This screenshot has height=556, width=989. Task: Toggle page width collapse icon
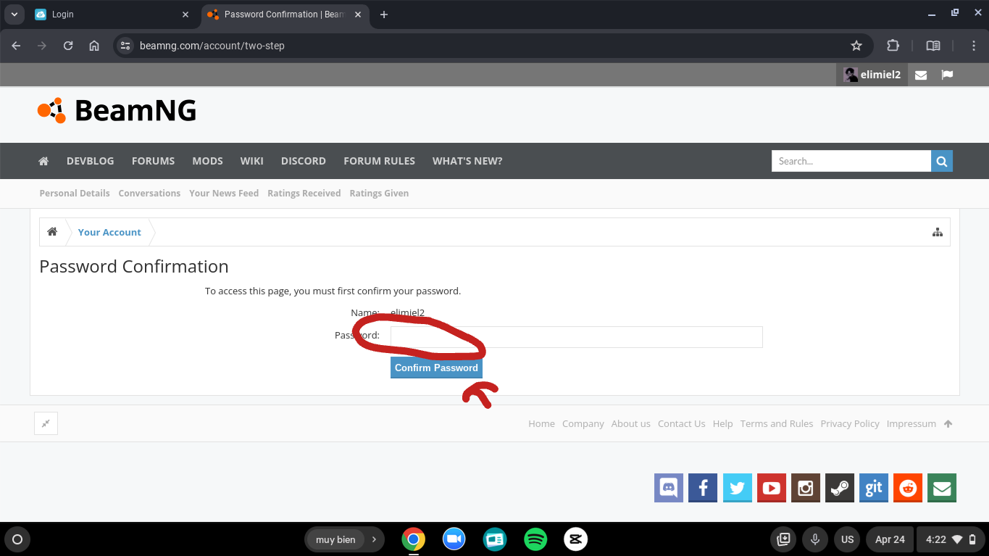(46, 423)
